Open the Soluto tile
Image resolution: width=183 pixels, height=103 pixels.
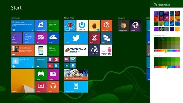[x=82, y=26]
